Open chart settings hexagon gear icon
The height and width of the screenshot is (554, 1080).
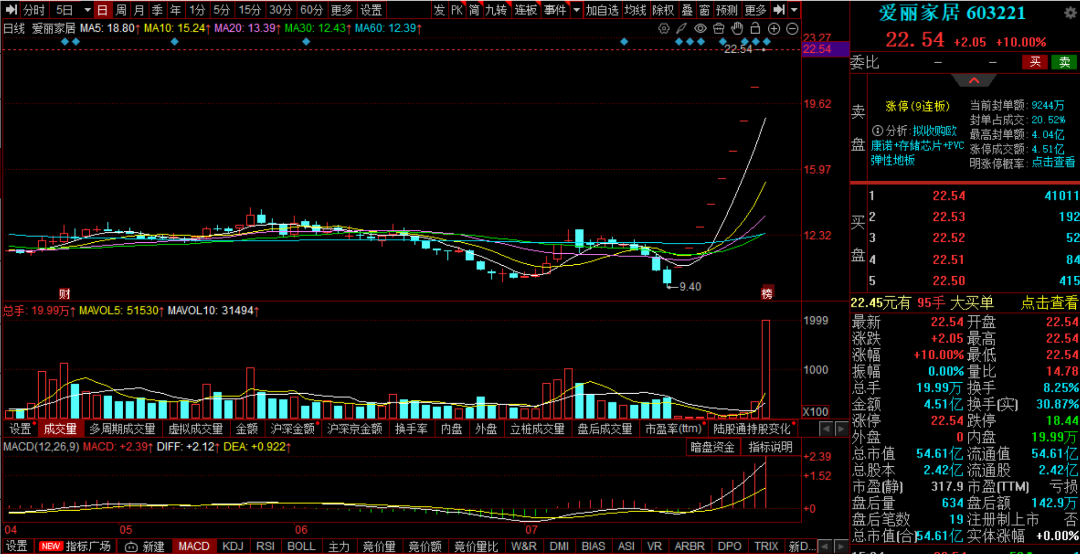point(663,29)
